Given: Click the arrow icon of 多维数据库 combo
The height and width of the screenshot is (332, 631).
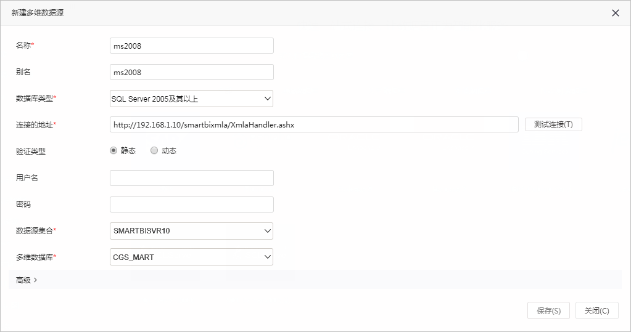Looking at the screenshot, I should (267, 257).
